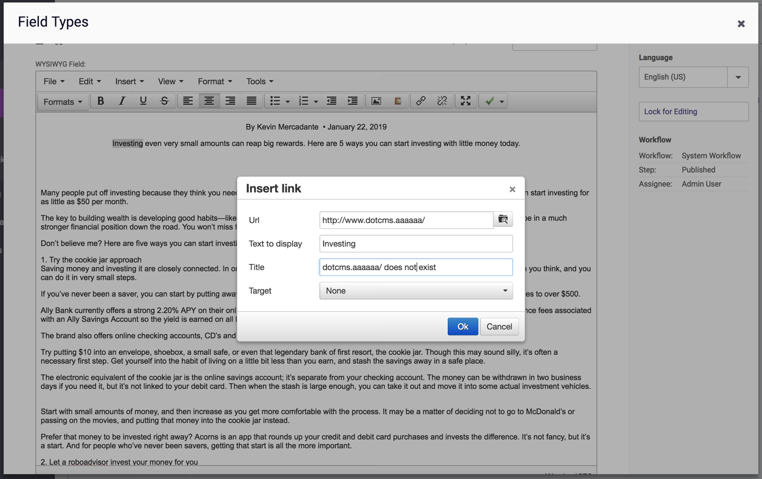Screen dimensions: 762x479
Task: Click the Bold formatting icon
Action: click(101, 101)
